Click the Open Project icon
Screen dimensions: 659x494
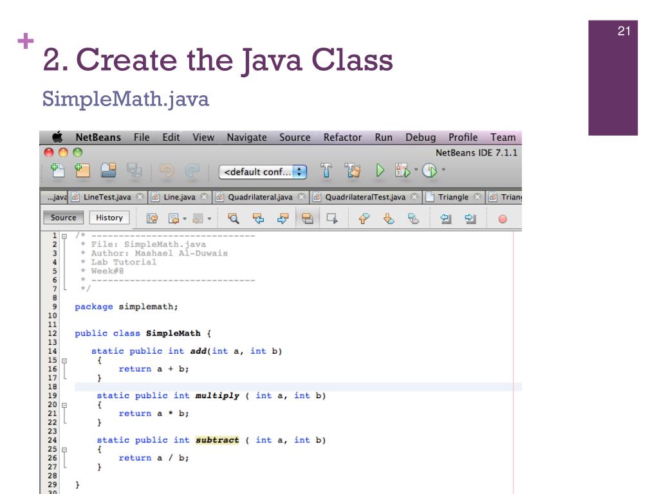pos(108,170)
